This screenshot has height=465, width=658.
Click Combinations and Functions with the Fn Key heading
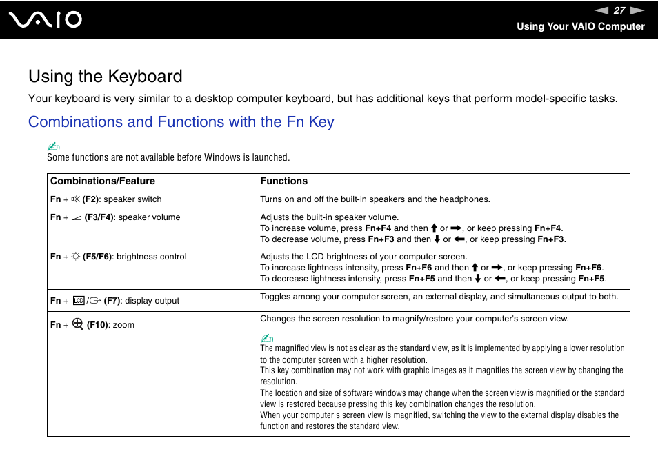tap(181, 121)
